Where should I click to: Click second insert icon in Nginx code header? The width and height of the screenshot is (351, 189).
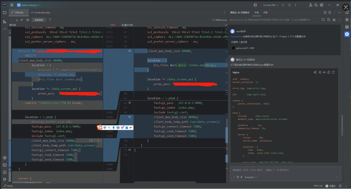(320, 72)
